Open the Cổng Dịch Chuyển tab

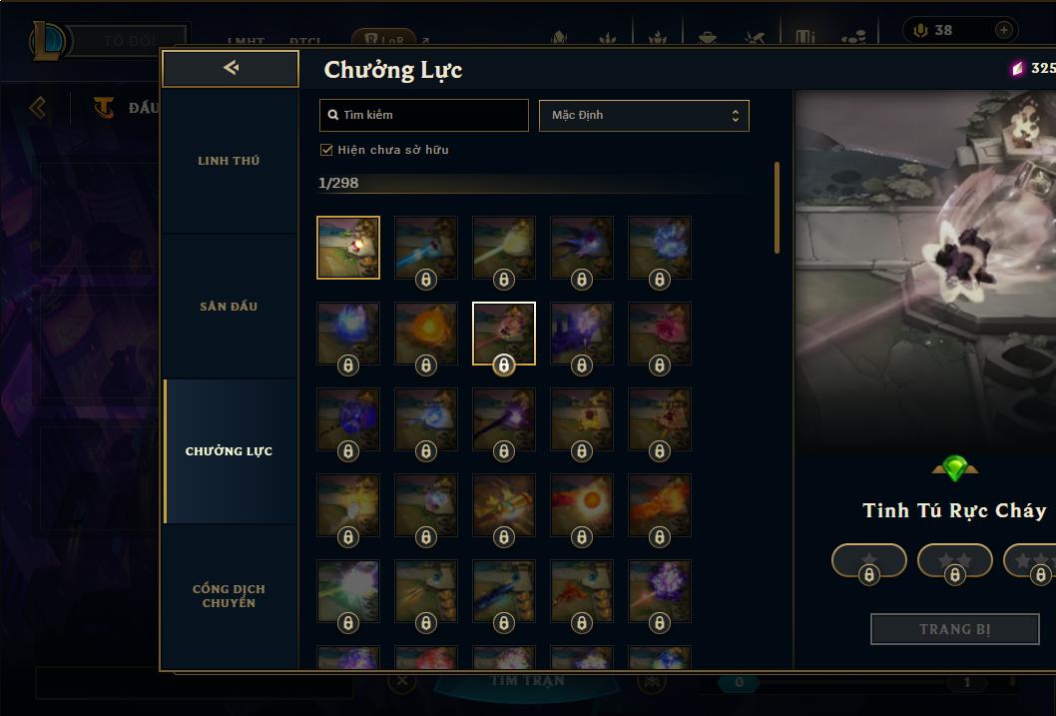[x=229, y=595]
